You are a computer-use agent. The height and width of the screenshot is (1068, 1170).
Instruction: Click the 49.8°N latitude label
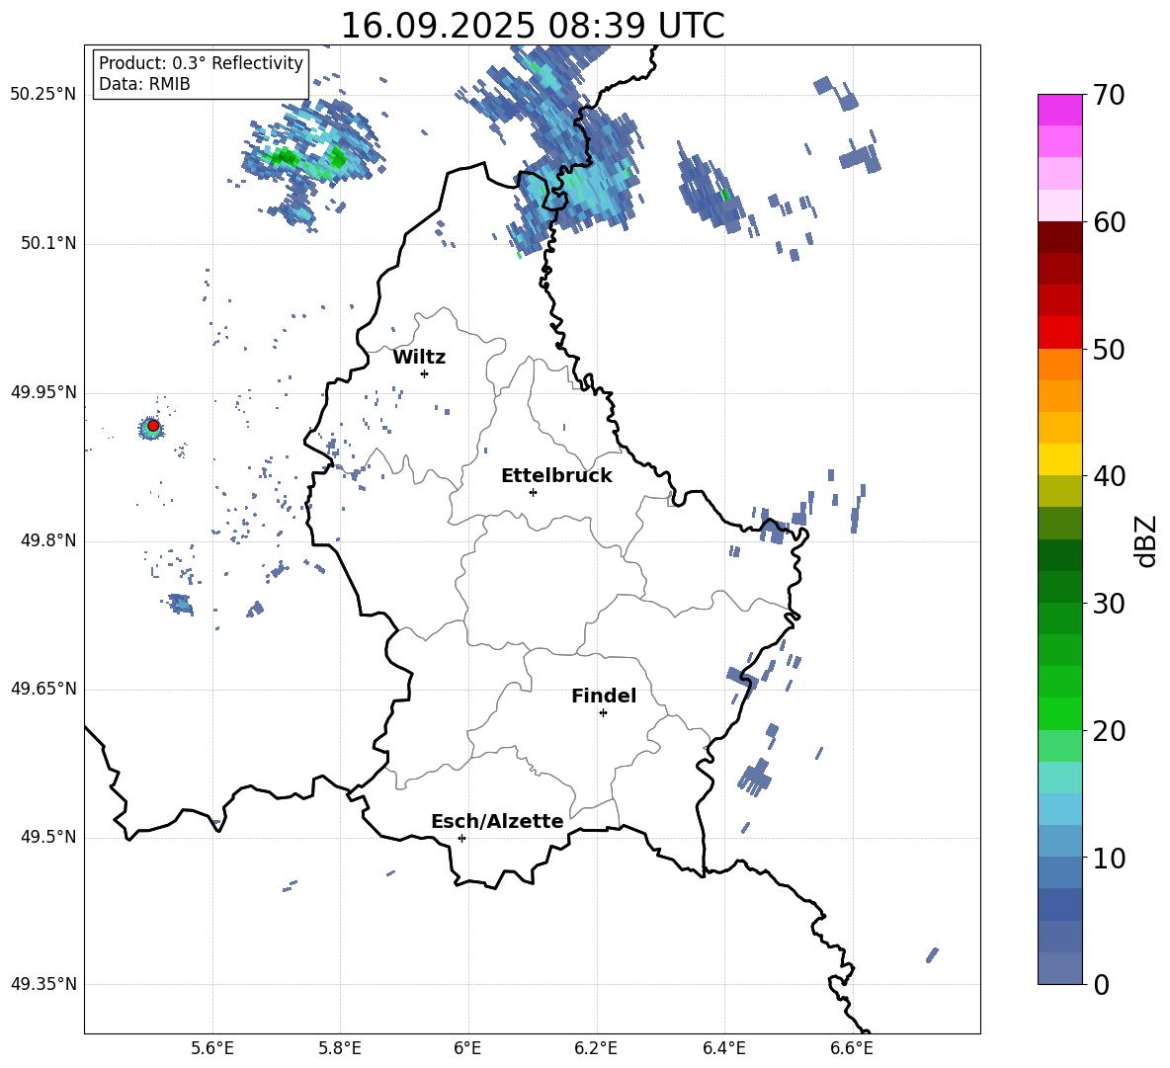pyautogui.click(x=48, y=540)
